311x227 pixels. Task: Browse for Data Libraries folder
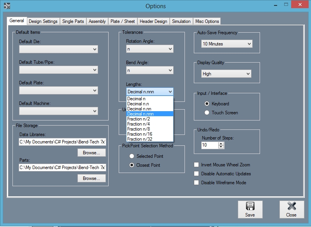click(91, 153)
